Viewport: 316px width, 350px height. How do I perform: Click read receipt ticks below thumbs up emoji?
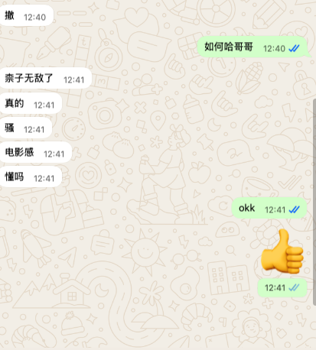[294, 287]
